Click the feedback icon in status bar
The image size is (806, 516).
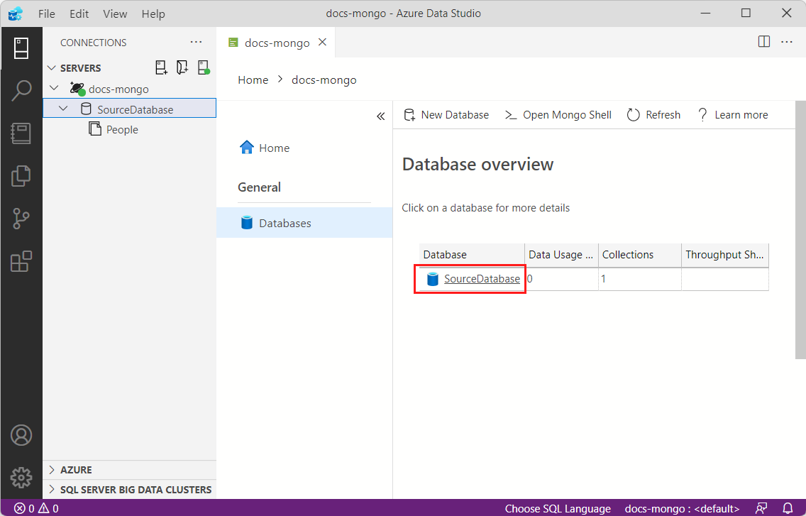click(761, 508)
